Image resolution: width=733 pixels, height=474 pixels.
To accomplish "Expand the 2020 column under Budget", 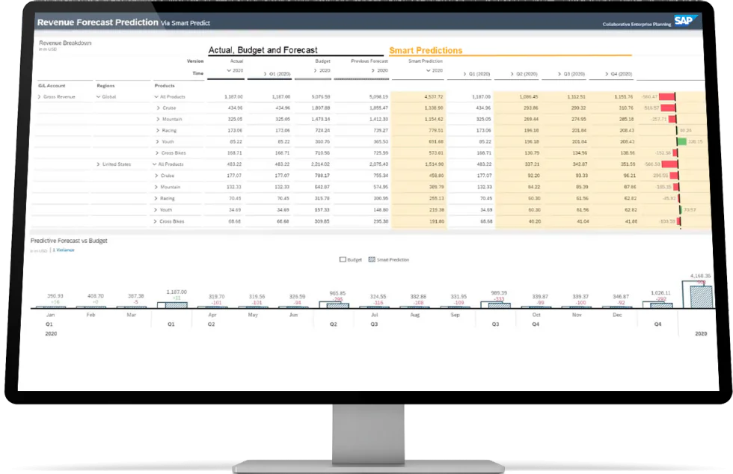I will tap(316, 70).
